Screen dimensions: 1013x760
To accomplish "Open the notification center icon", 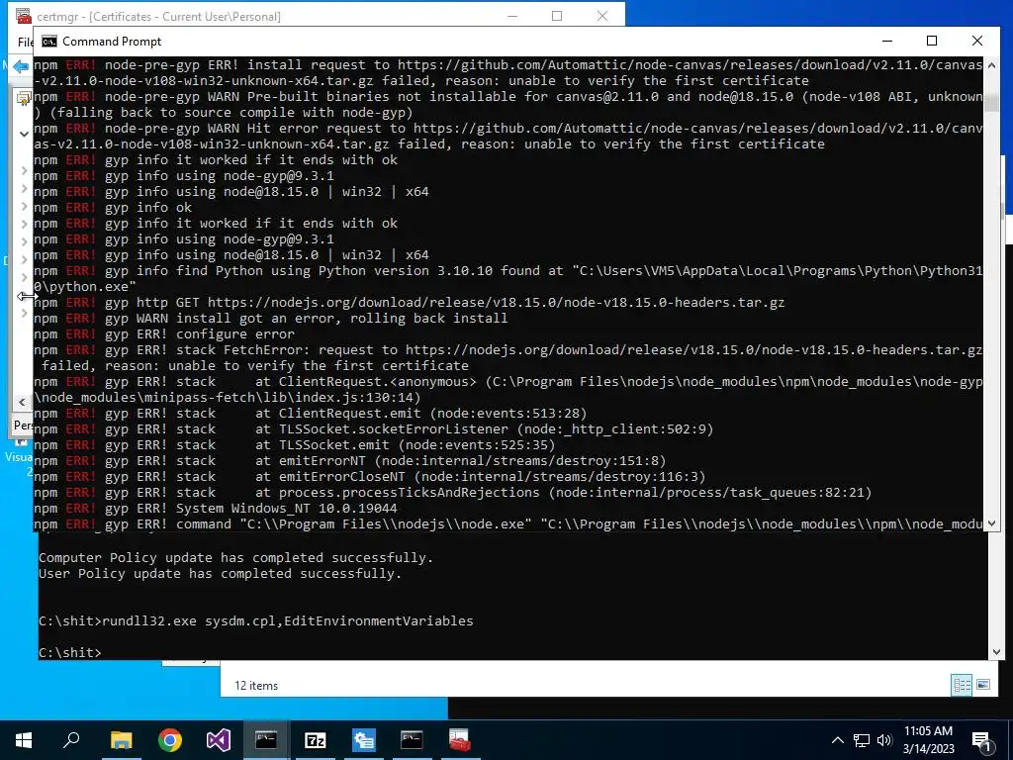I will click(981, 740).
